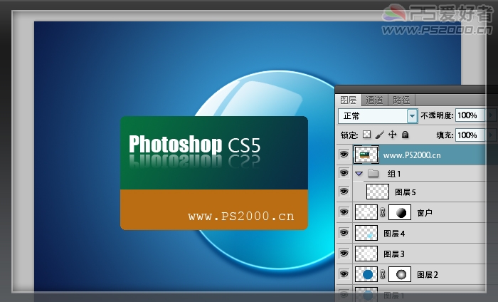Click the chain link icon on 图层 2
This screenshot has width=498, height=302.
coord(383,274)
